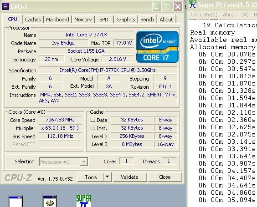The width and height of the screenshot is (257, 207).
Task: Click the Real memory line in Super PI
Action: pos(213,32)
